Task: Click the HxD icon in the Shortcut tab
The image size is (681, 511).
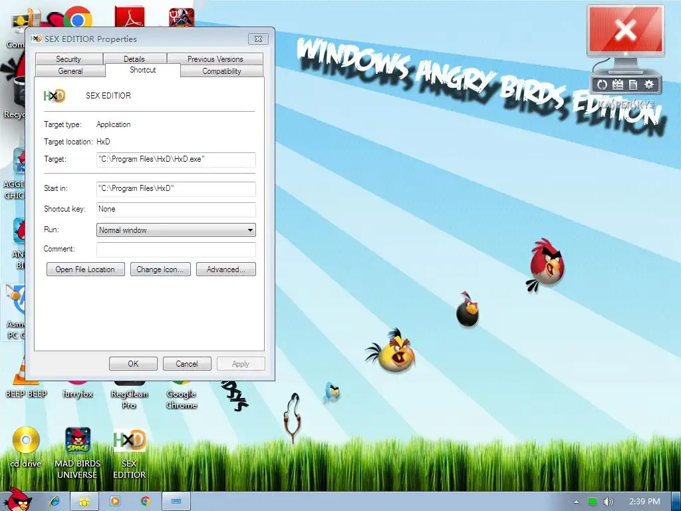Action: 55,96
